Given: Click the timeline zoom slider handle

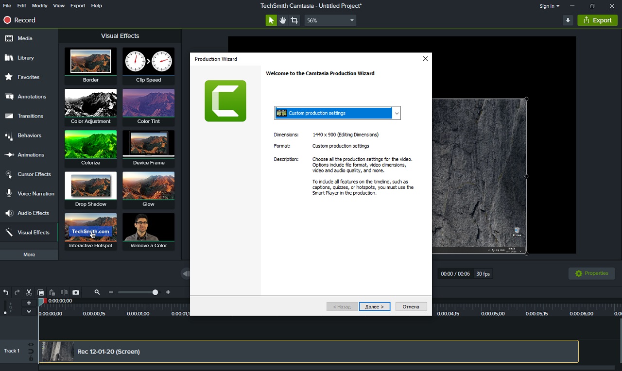Looking at the screenshot, I should [155, 292].
